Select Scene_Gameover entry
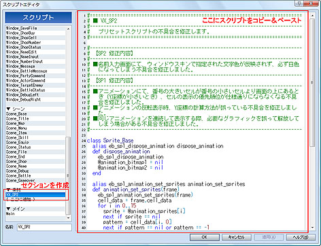 tap(35, 181)
